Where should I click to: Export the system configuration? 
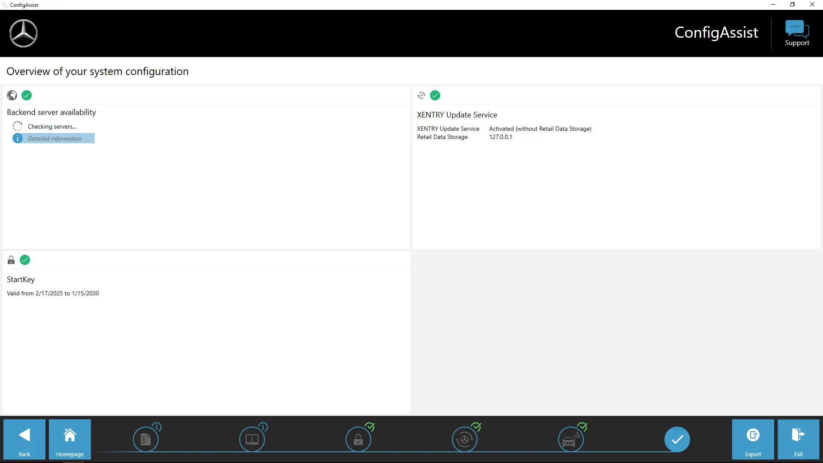pos(753,439)
